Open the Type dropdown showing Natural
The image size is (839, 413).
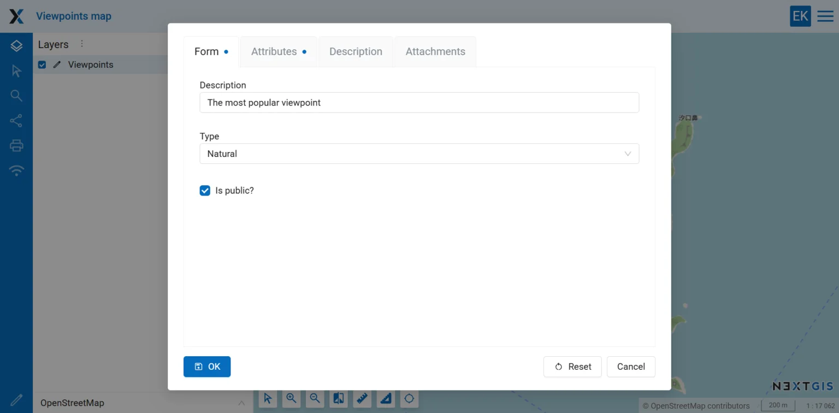(x=419, y=154)
